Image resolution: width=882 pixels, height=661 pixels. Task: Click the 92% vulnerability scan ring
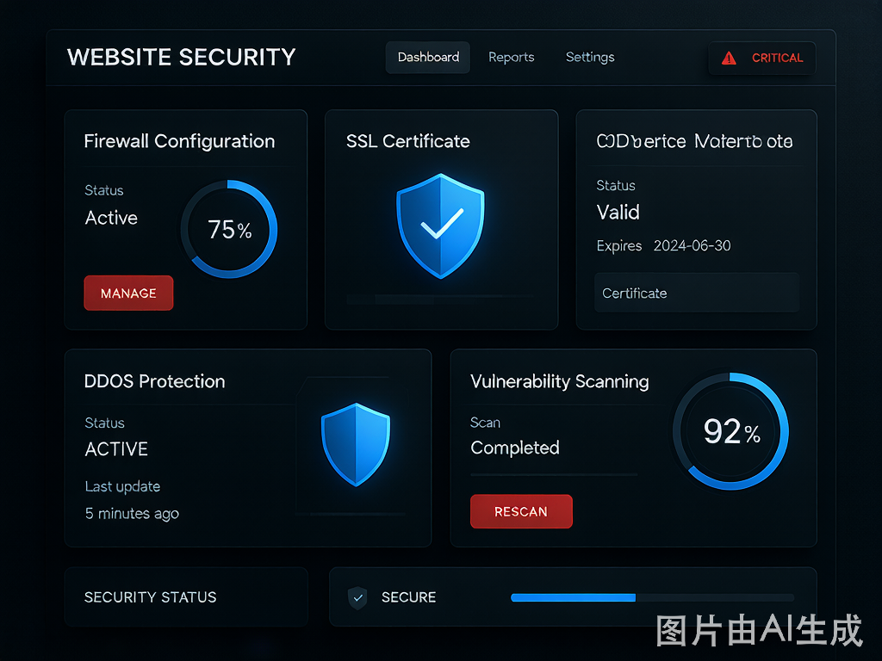point(730,431)
